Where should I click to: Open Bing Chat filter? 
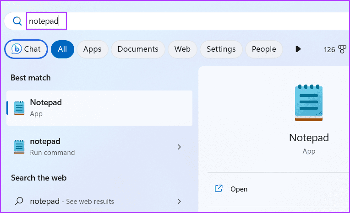(26, 49)
